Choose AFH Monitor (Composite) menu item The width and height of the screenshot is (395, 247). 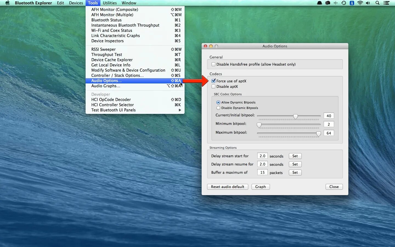coord(135,10)
